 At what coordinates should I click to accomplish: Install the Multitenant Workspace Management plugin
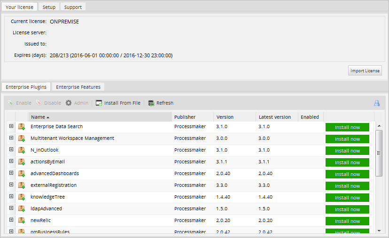click(x=347, y=139)
